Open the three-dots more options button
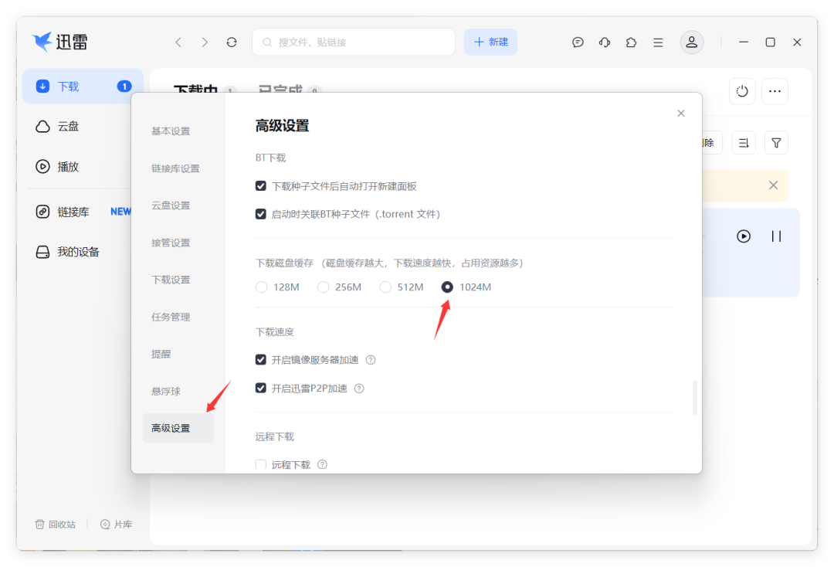The width and height of the screenshot is (834, 567). 775,91
